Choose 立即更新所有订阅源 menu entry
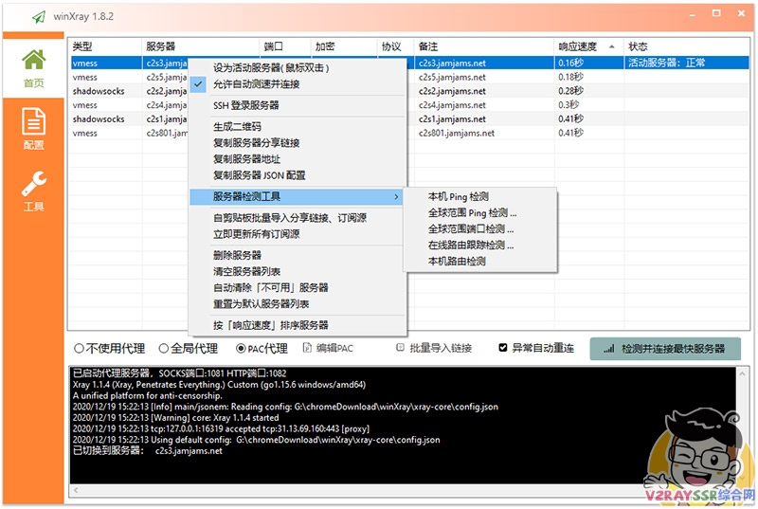 tap(298, 234)
